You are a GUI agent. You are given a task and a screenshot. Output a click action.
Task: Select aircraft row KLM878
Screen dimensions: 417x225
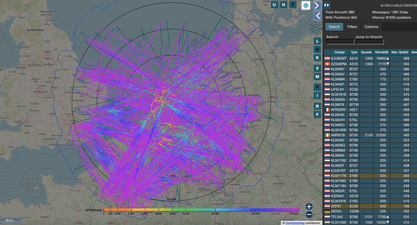(371, 104)
